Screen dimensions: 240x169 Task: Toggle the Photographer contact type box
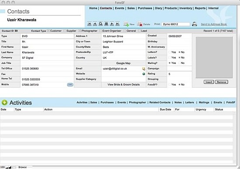(x=80, y=31)
